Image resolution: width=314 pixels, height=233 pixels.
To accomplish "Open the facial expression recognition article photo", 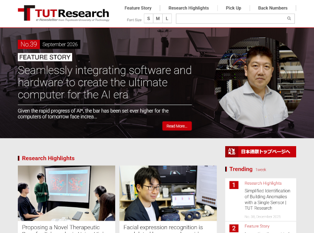I will (x=168, y=193).
